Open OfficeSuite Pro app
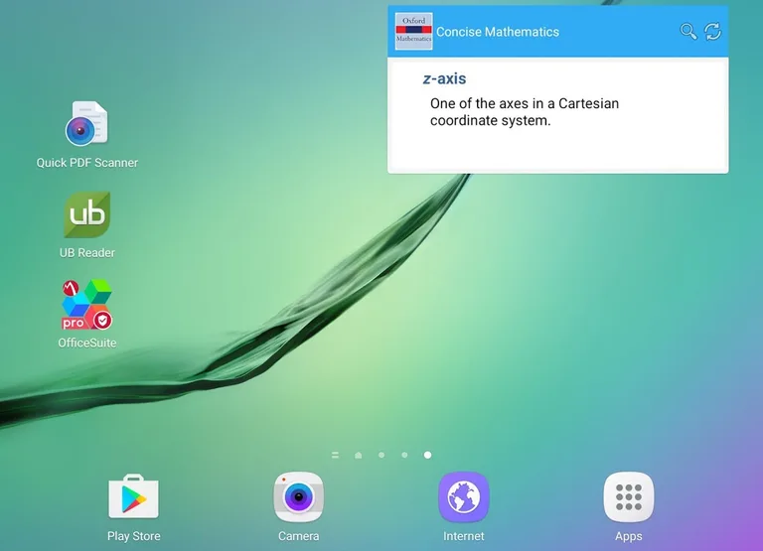The image size is (763, 551). 87,306
